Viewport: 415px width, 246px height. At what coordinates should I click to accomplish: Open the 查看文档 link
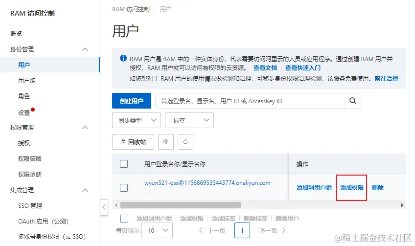tap(265, 67)
